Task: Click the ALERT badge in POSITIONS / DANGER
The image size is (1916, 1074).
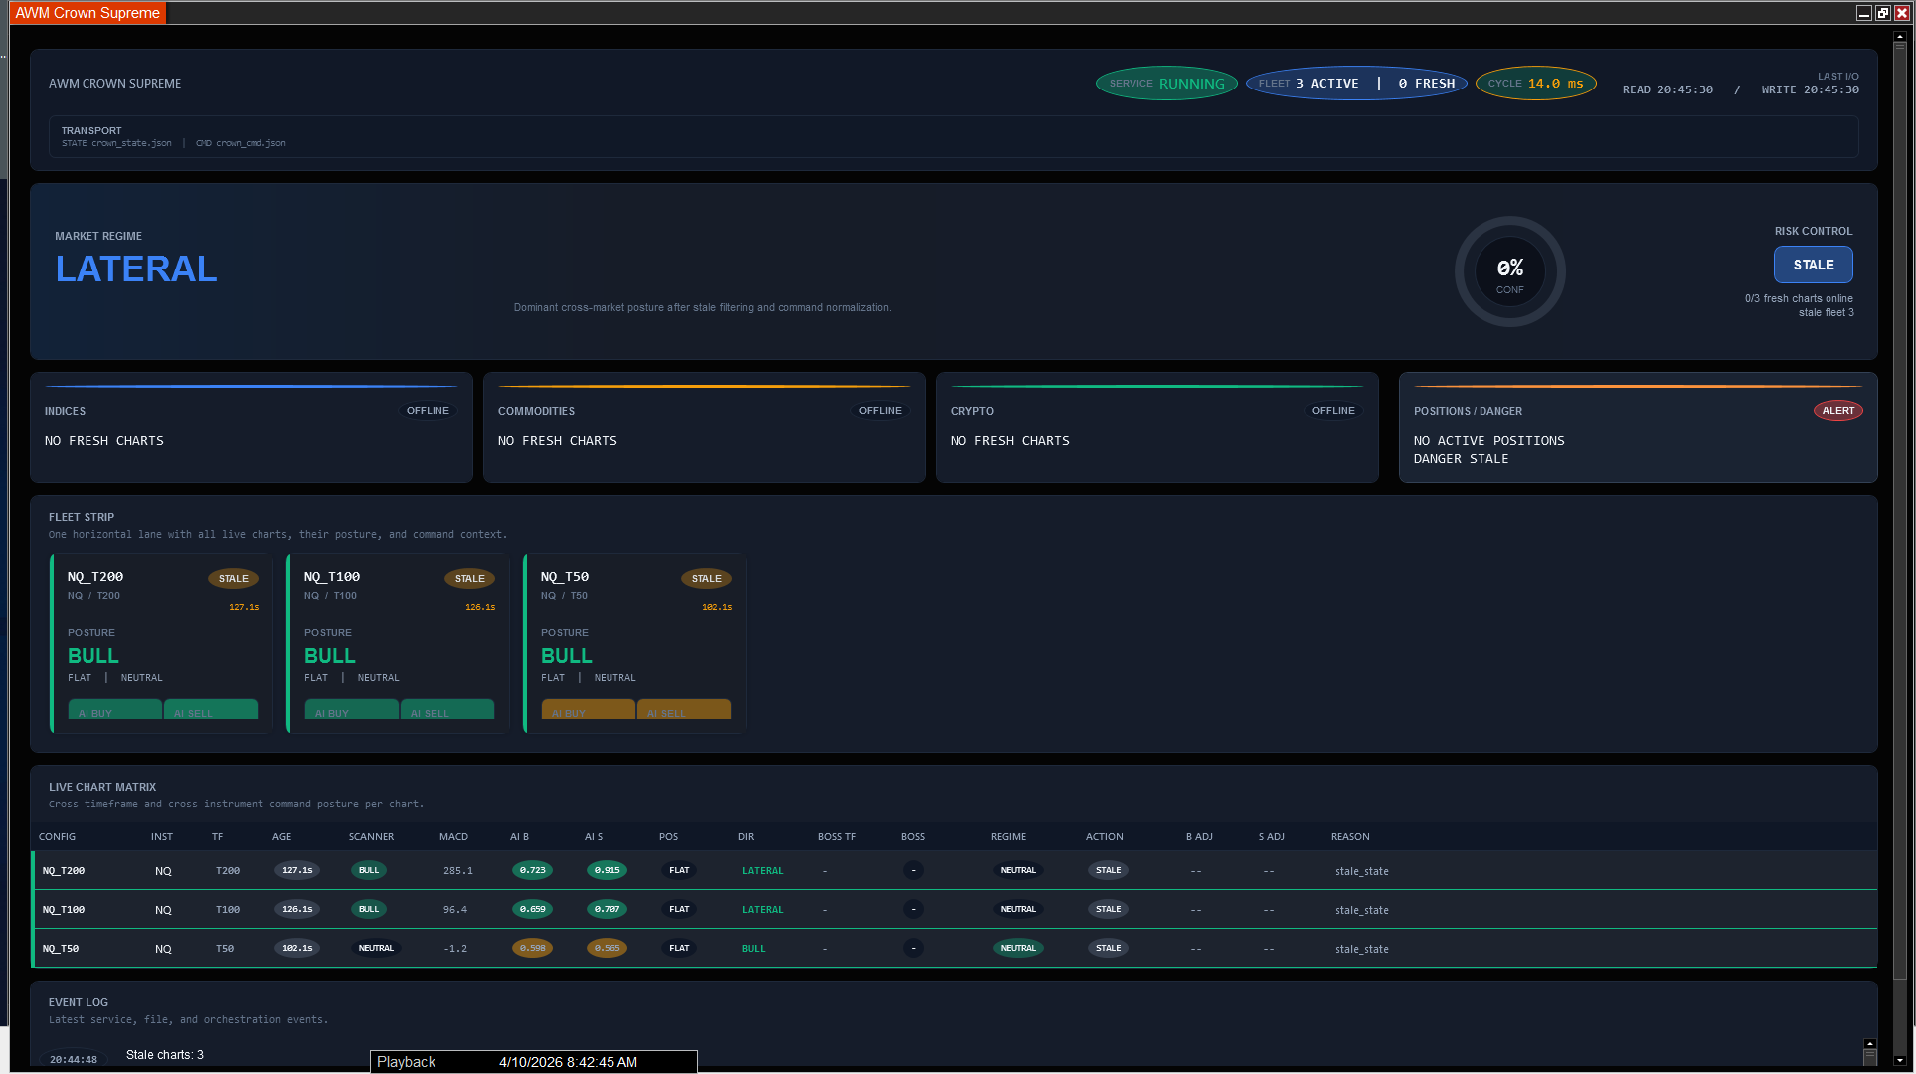Action: click(x=1837, y=410)
